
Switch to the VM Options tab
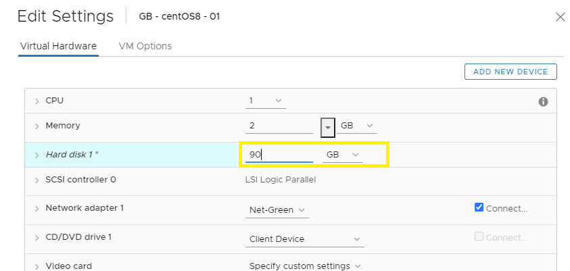[x=145, y=46]
